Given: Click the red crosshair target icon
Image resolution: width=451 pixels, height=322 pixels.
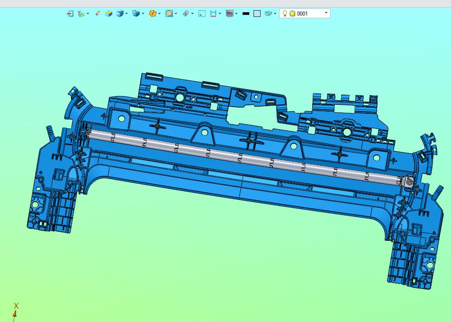Looking at the screenshot, I should [x=186, y=13].
